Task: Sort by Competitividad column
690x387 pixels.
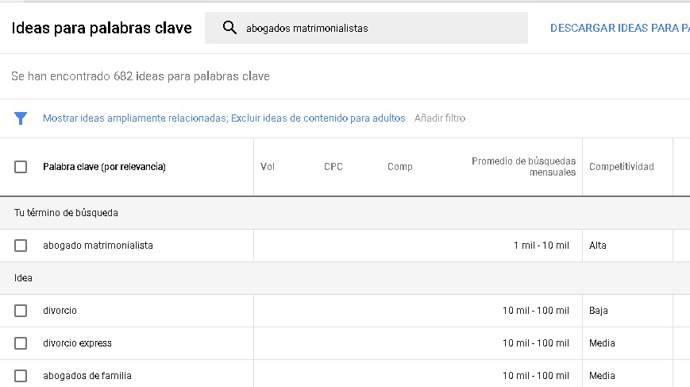Action: tap(622, 167)
